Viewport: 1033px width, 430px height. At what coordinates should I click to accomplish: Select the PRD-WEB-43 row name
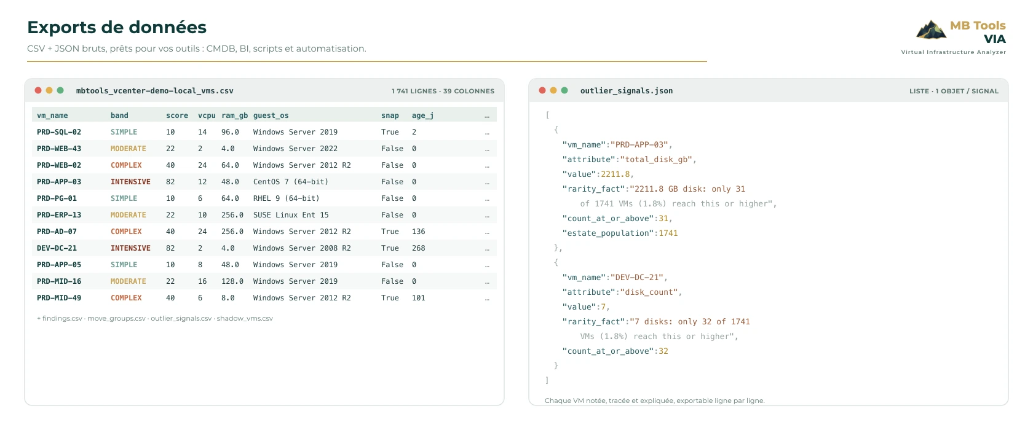(x=59, y=149)
